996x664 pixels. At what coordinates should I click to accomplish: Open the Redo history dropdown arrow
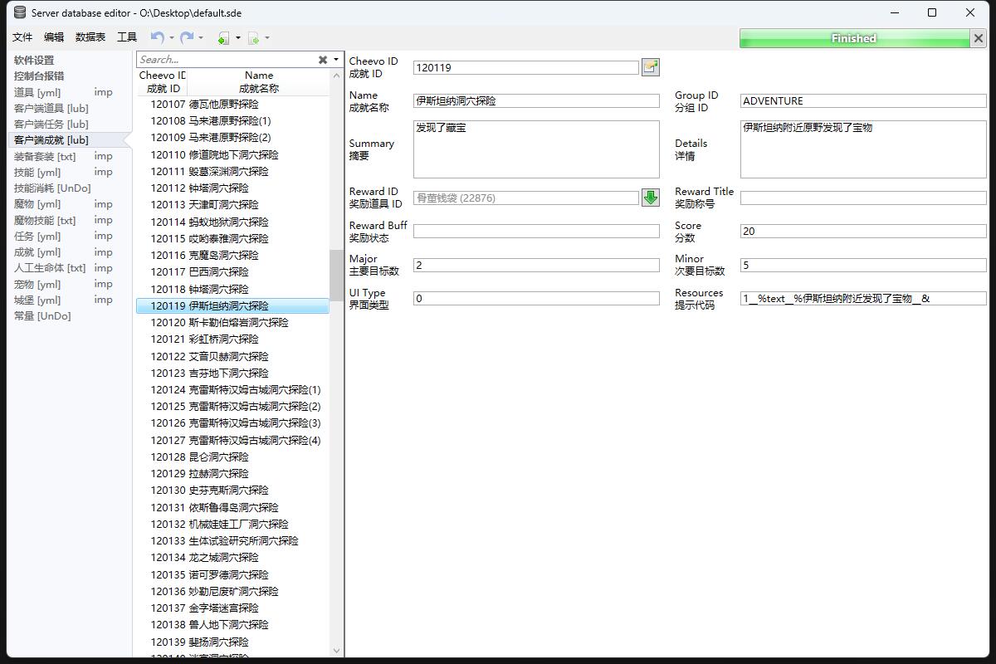201,37
